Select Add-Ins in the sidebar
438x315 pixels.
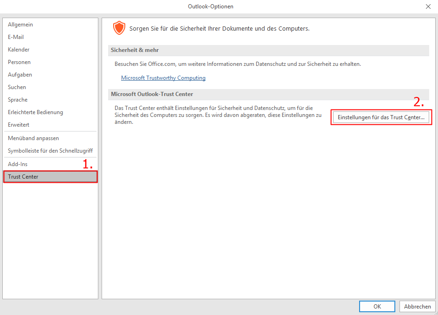pos(18,164)
